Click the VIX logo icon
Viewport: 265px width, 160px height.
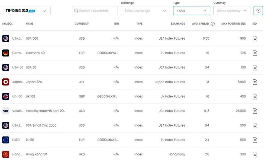(x=6, y=111)
